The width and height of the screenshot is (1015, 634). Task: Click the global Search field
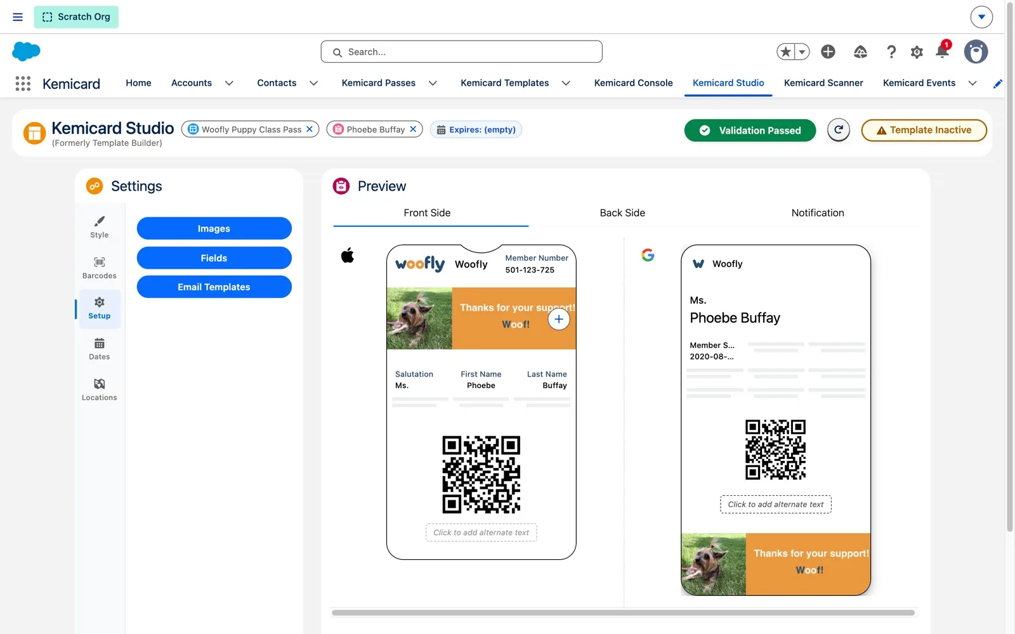point(461,52)
